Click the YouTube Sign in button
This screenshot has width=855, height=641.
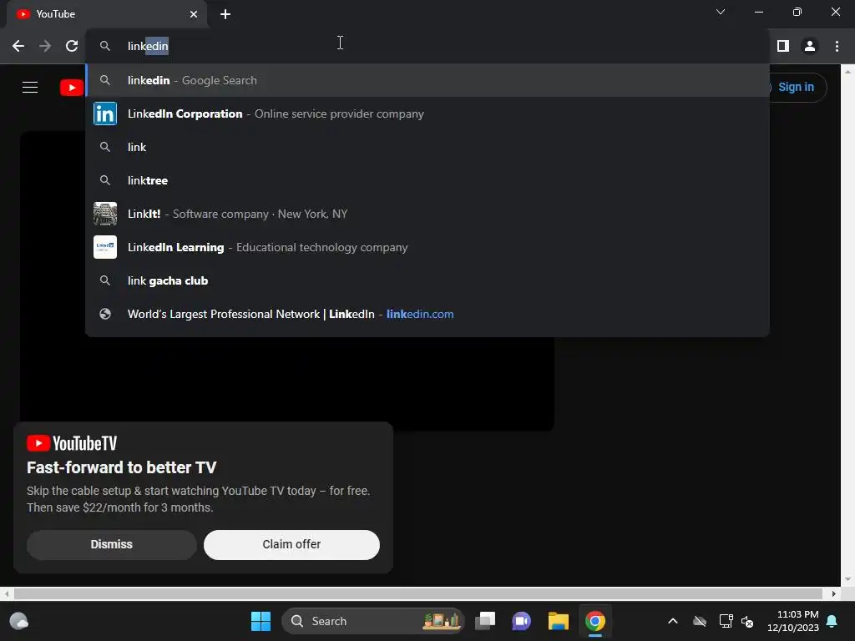click(796, 87)
